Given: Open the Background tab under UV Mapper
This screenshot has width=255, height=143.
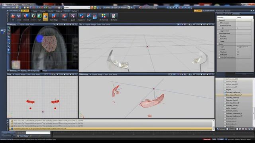Looking at the screenshot, I should (x=33, y=71).
